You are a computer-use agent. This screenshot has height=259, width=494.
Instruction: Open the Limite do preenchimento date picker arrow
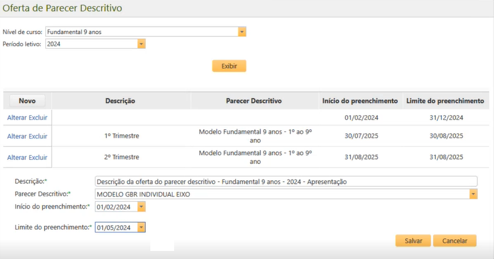[141, 228]
